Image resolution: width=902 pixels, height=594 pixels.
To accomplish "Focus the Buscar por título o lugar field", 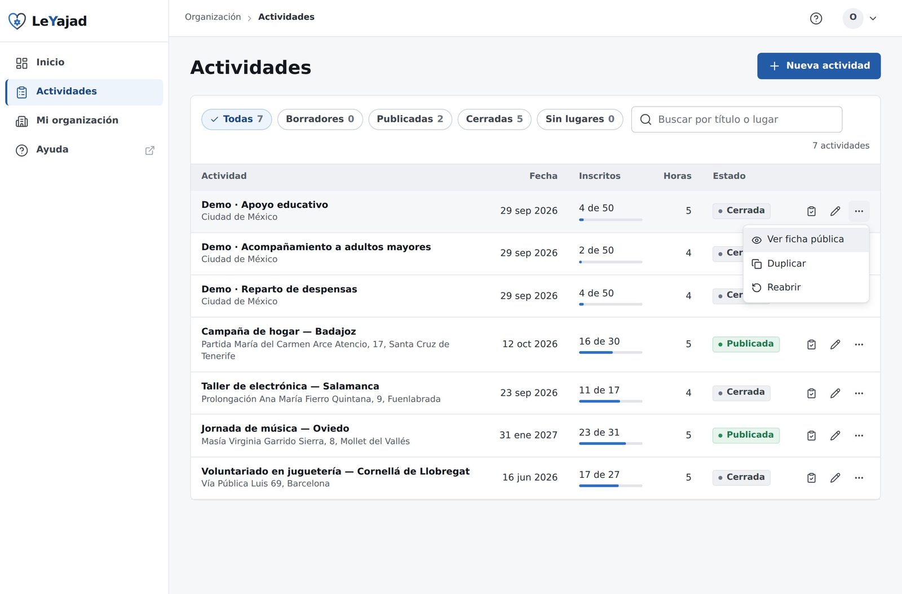I will [x=736, y=119].
